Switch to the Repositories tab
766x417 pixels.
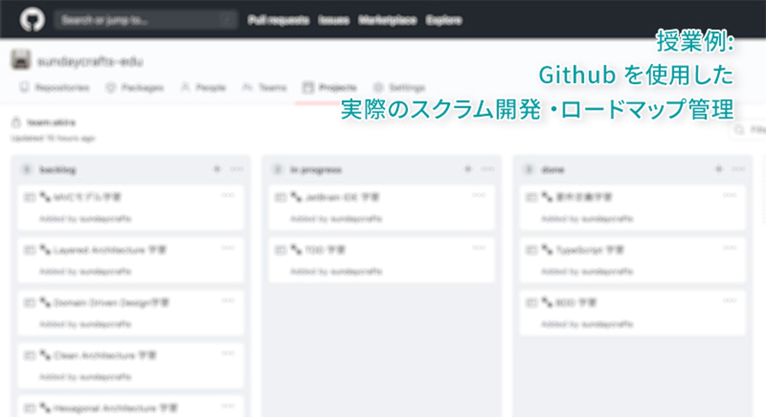[x=55, y=88]
